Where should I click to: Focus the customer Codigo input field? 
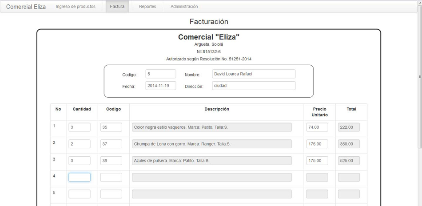[x=161, y=74]
